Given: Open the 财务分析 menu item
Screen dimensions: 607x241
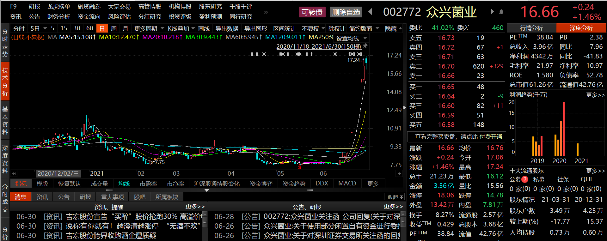Looking at the screenshot, I should point(59,17).
